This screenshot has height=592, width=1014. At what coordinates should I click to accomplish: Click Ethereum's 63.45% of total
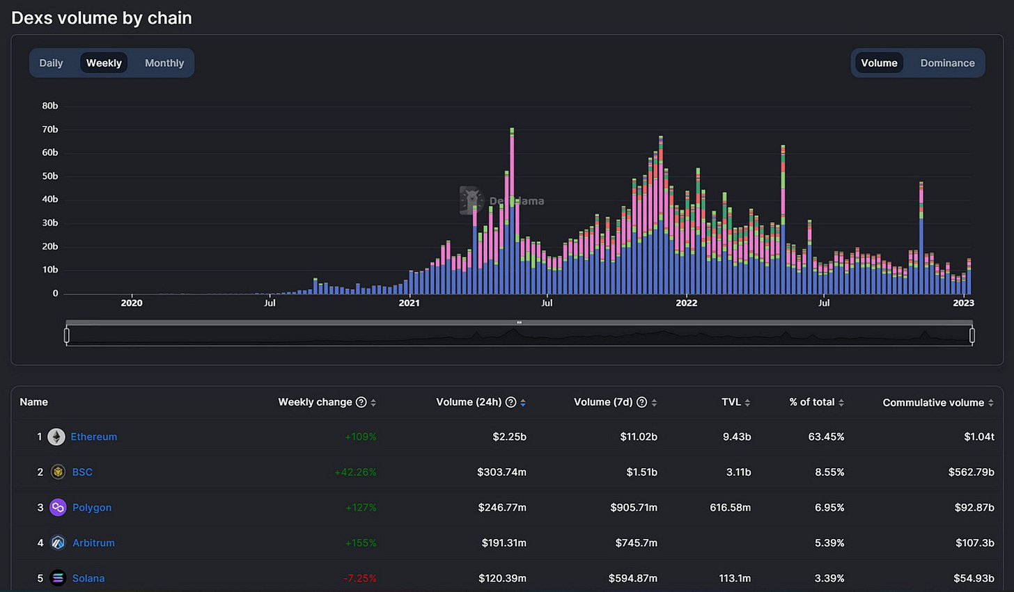coord(825,437)
